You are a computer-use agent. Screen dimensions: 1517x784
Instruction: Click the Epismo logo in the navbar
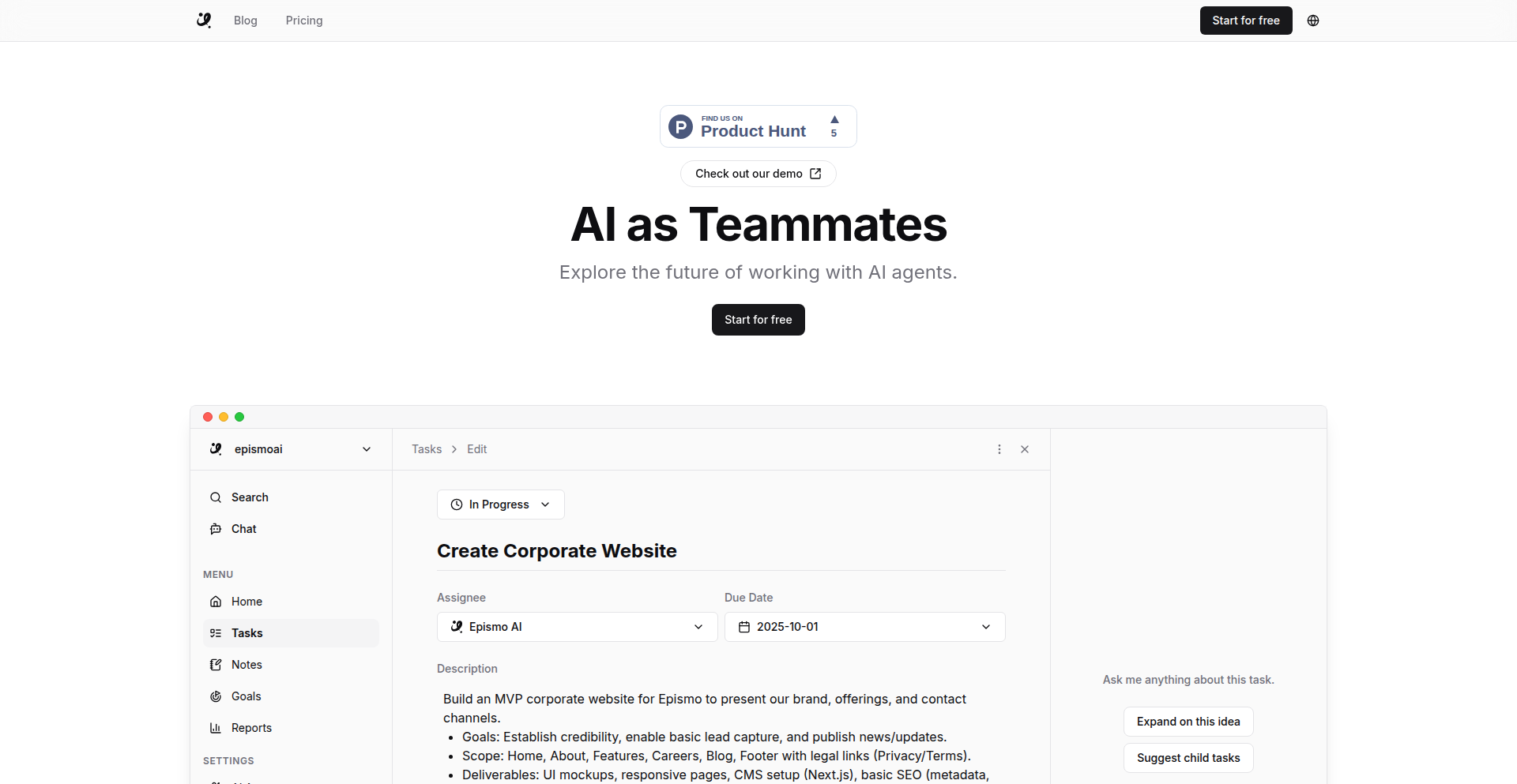pos(204,21)
